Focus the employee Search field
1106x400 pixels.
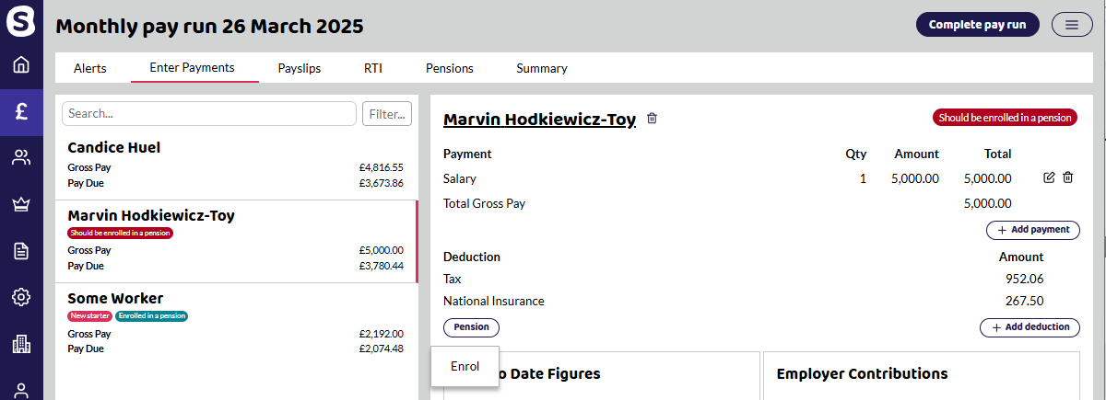click(209, 114)
